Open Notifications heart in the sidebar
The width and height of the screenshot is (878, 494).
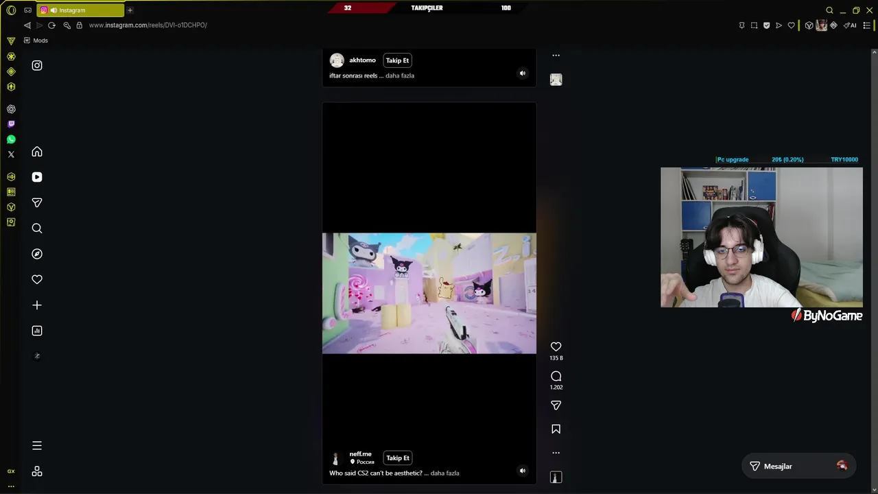click(x=37, y=279)
